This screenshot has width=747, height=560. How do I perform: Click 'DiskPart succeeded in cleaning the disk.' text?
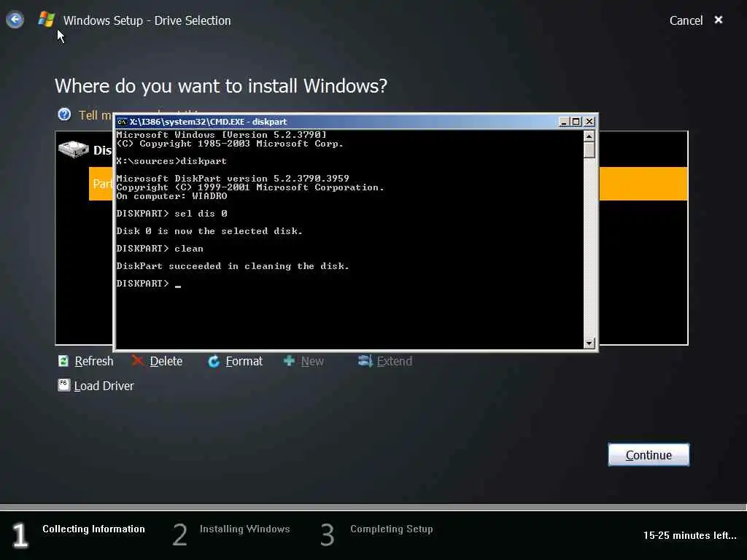pos(233,266)
